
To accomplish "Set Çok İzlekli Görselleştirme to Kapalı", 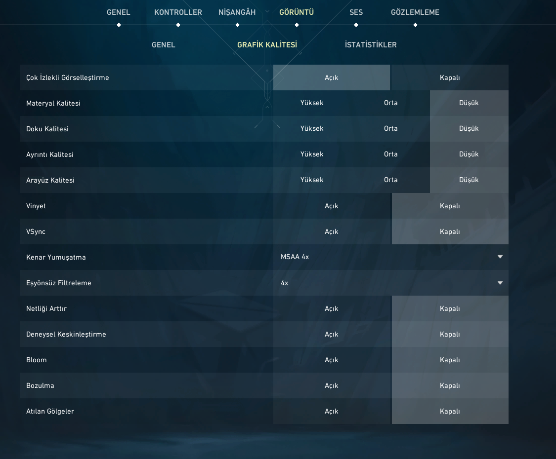I will pyautogui.click(x=450, y=77).
